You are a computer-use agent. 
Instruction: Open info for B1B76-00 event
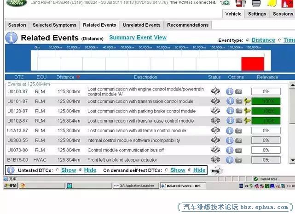[x=230, y=160]
